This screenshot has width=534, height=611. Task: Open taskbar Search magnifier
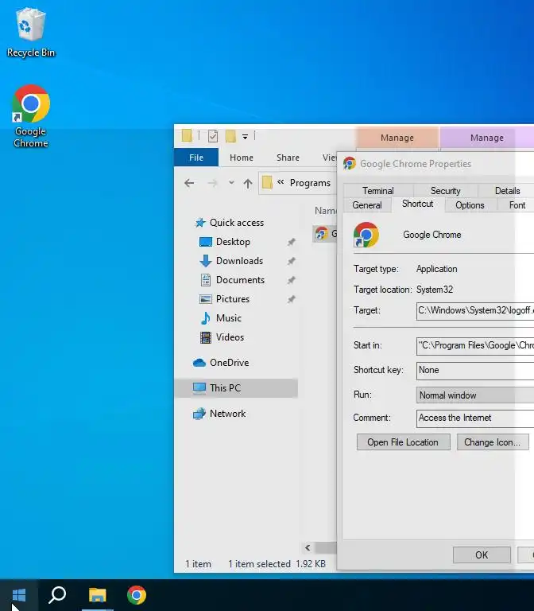tap(57, 595)
